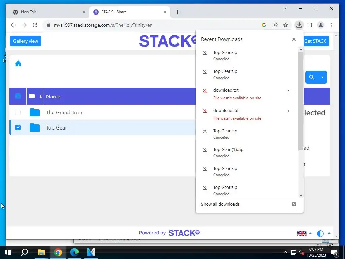Image resolution: width=345 pixels, height=259 pixels.
Task: Launch Microsoft Edge from taskbar
Action: click(x=74, y=252)
